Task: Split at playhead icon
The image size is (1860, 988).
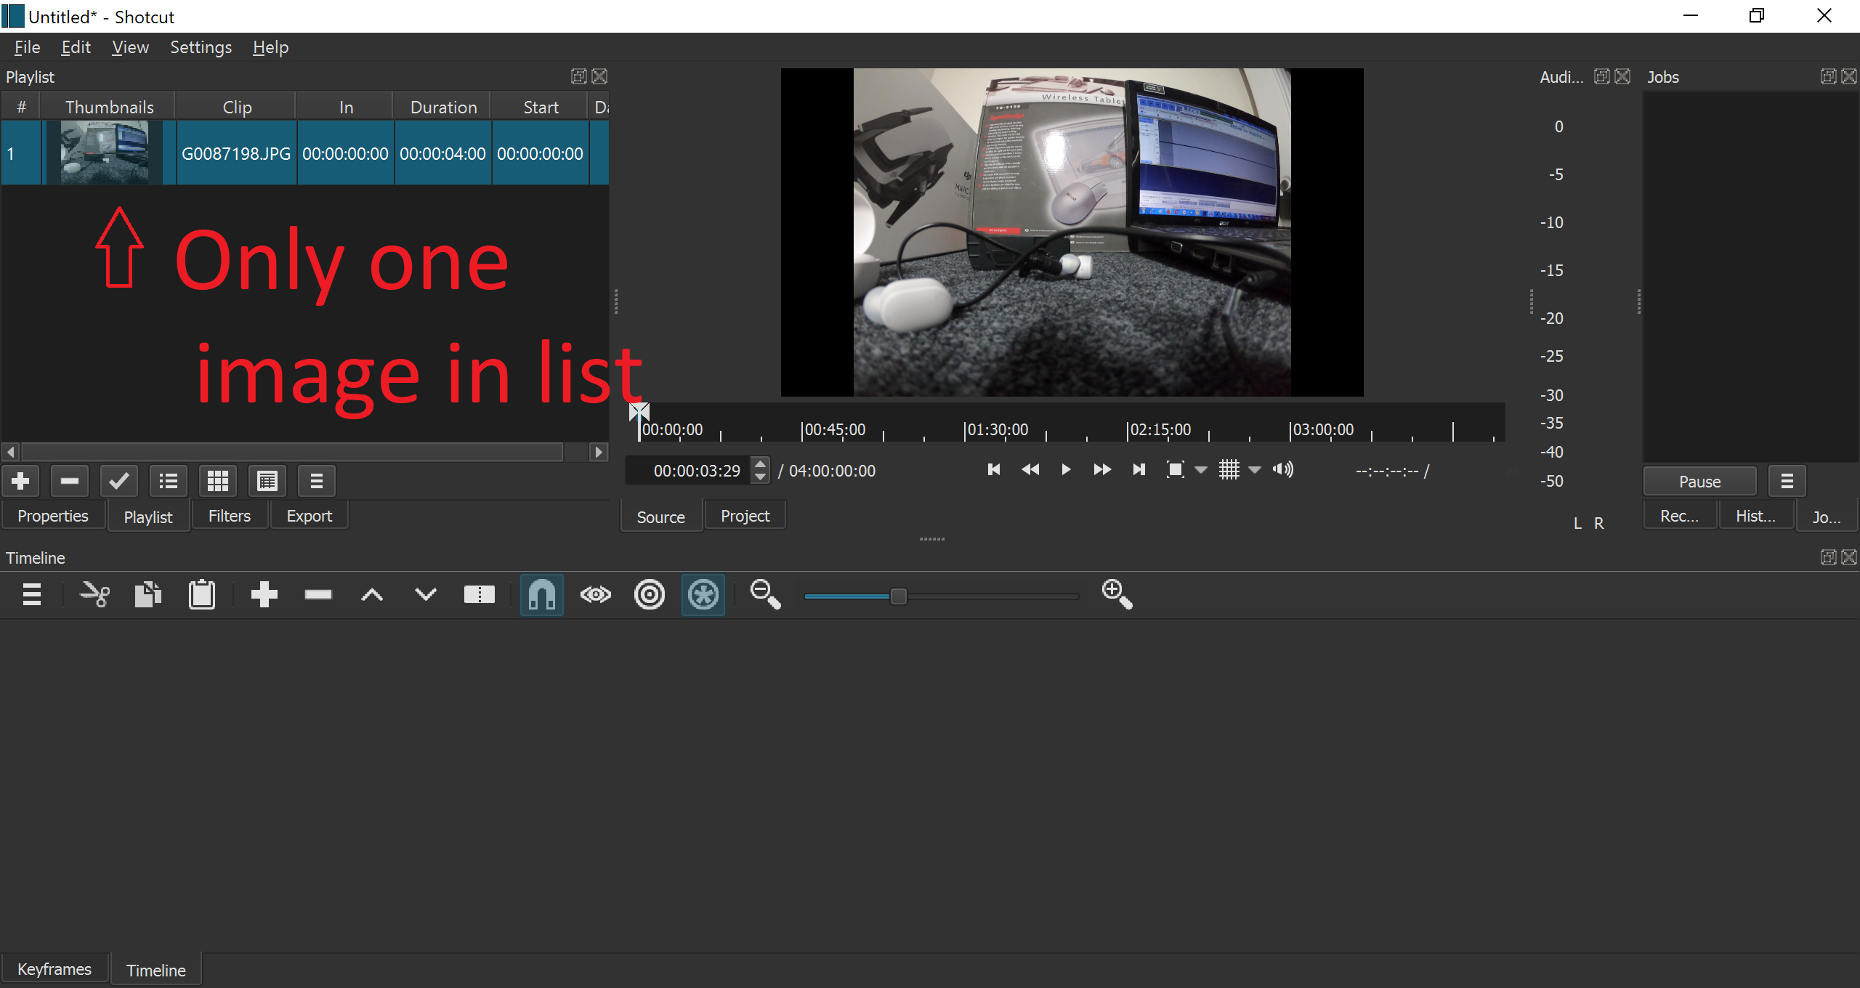Action: [x=480, y=595]
